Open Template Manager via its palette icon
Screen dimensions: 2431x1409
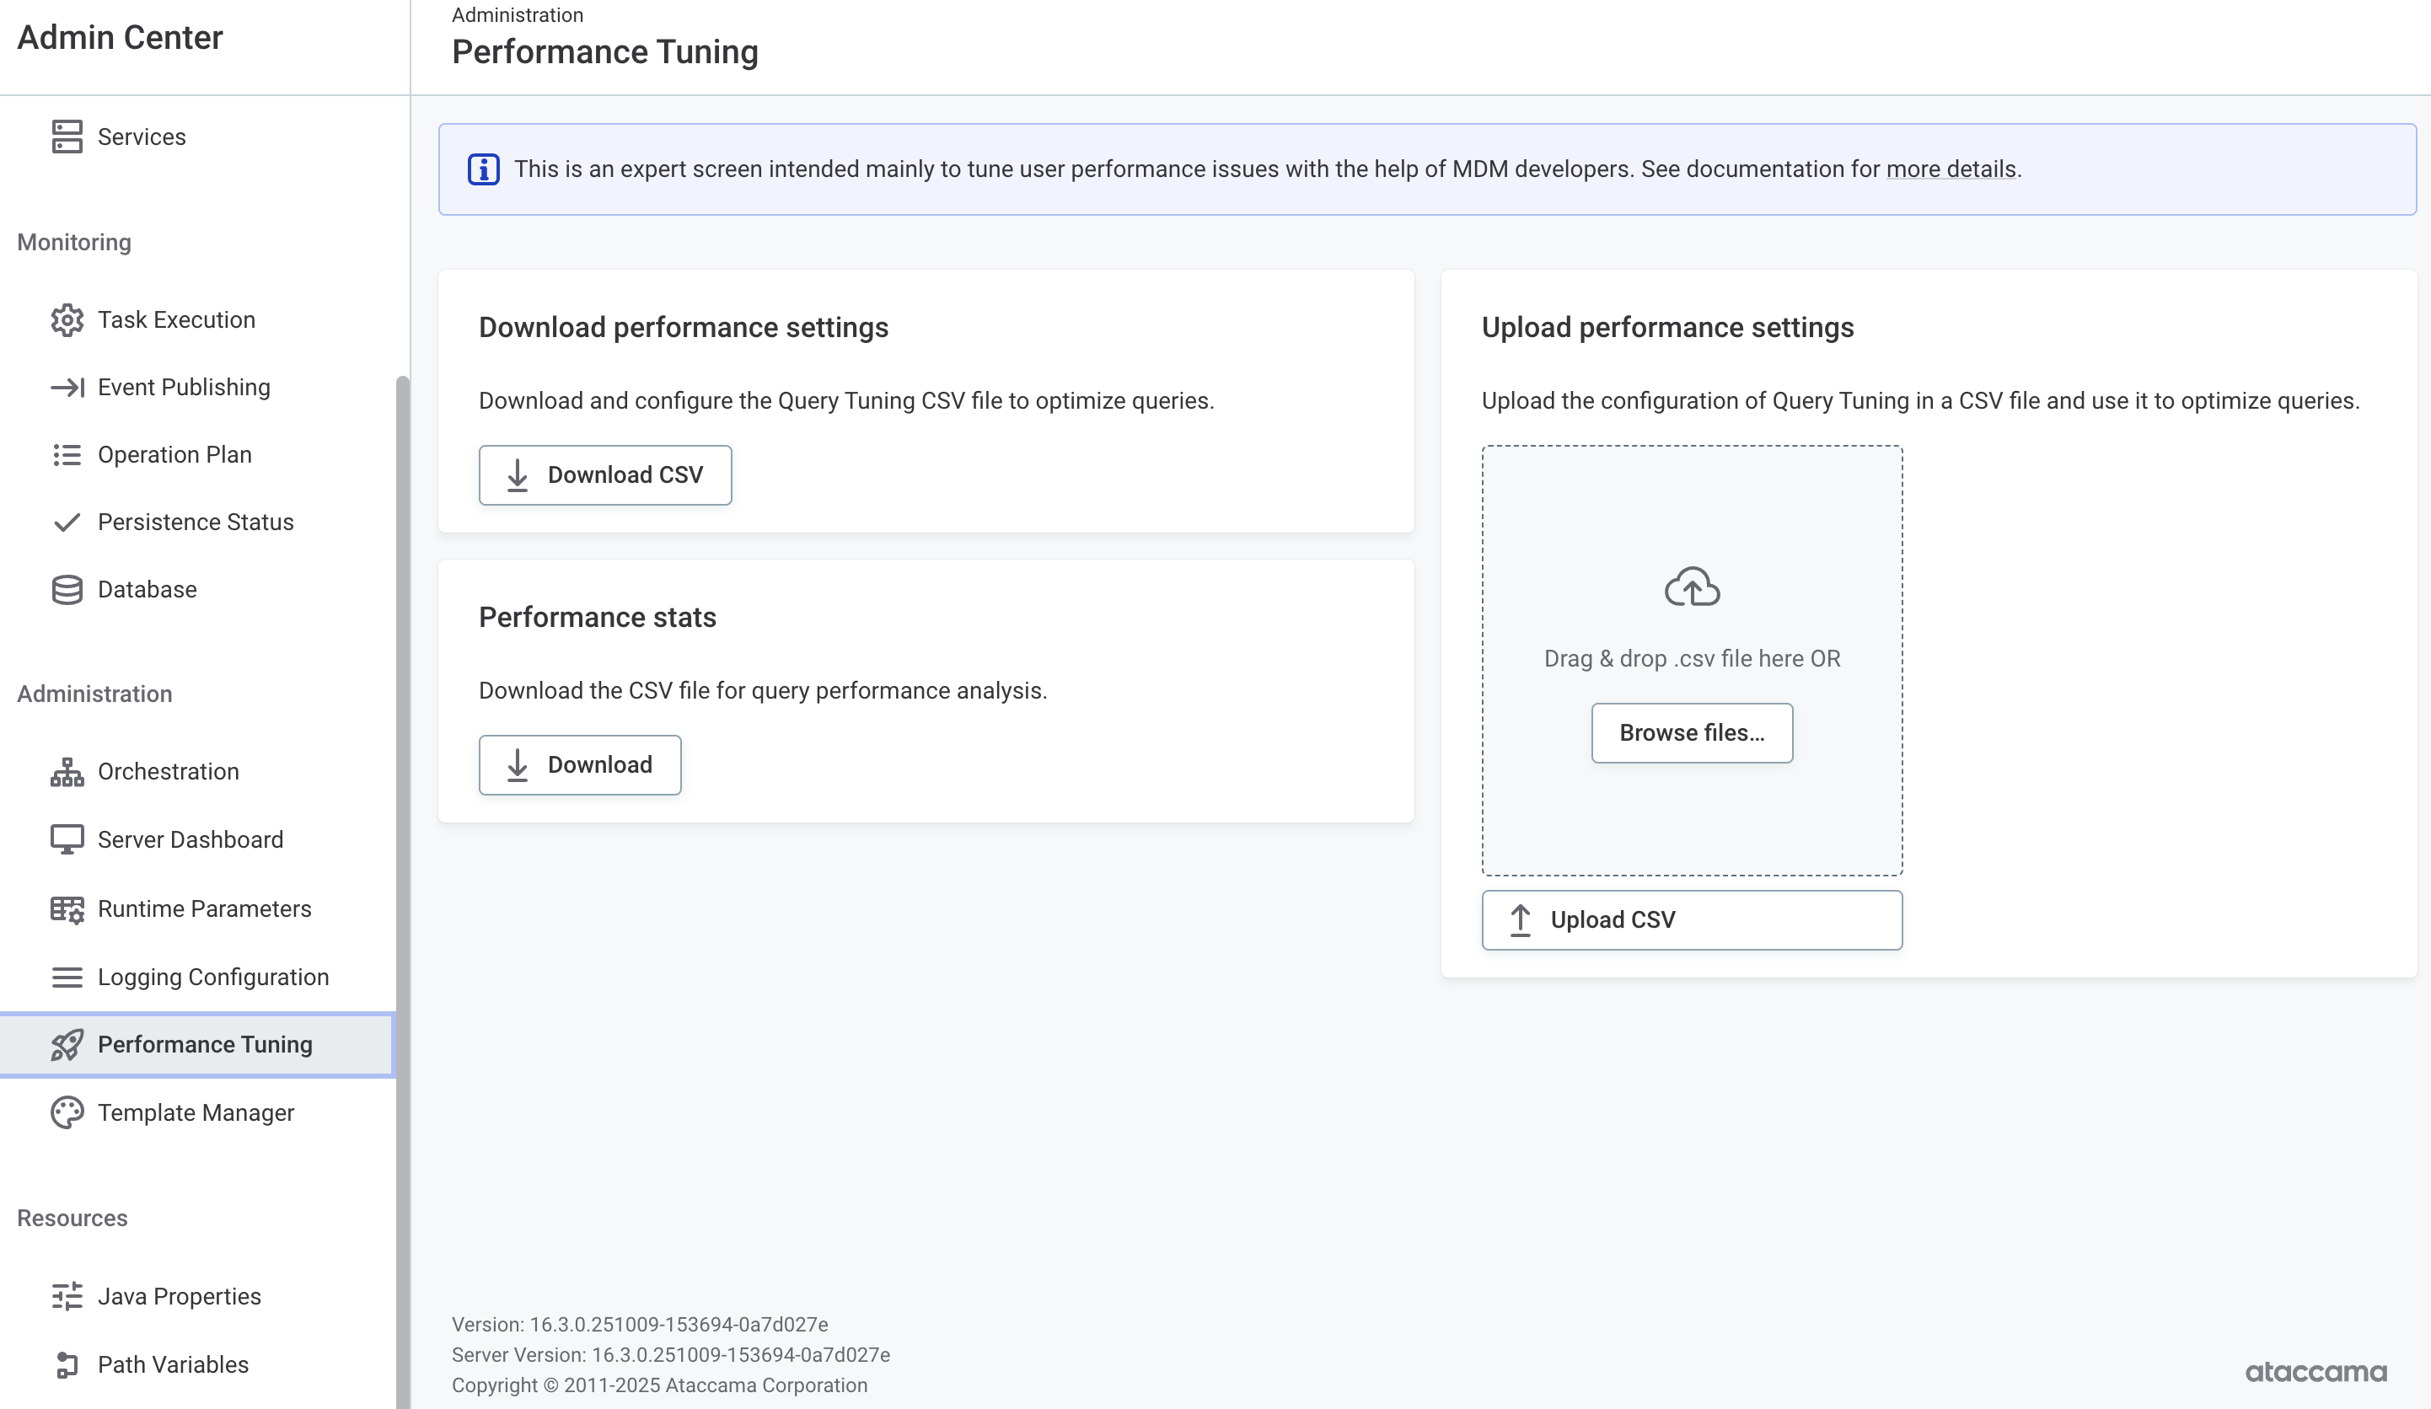click(x=67, y=1112)
